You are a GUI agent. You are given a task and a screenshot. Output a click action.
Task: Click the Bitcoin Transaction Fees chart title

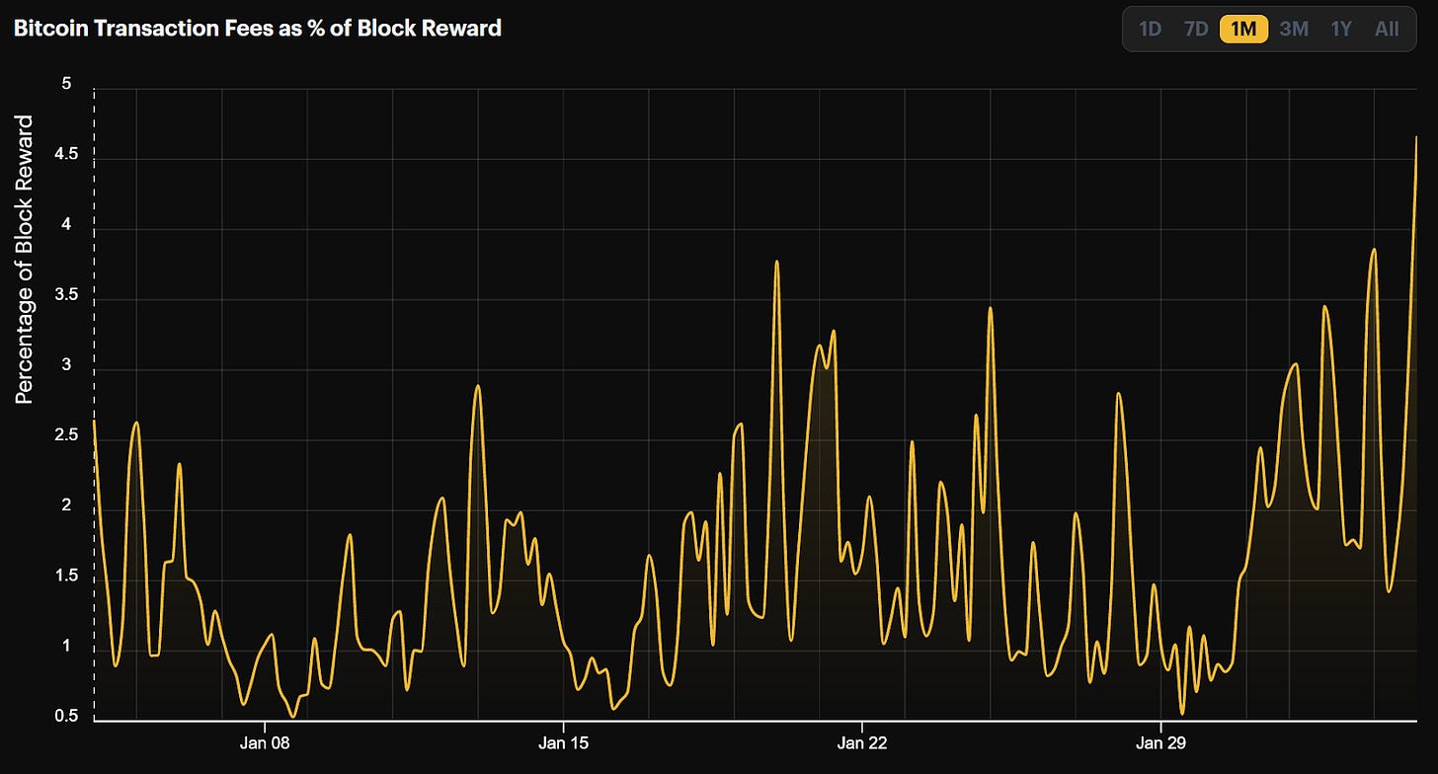pos(258,29)
